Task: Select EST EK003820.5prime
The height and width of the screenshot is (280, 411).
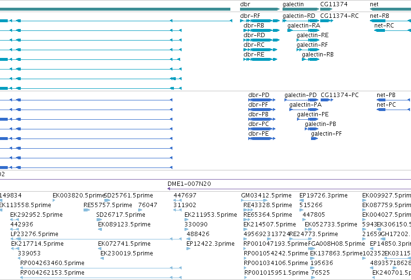Action: click(x=79, y=196)
